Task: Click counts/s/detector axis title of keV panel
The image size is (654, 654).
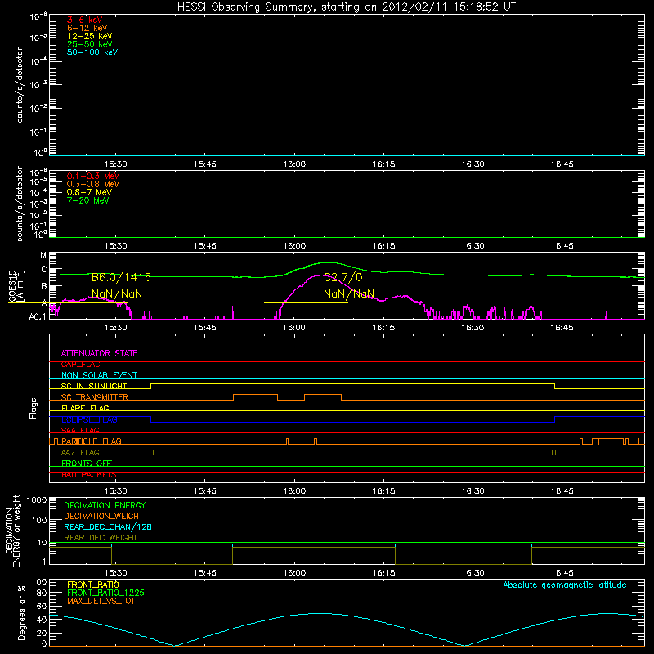Action: pos(19,85)
